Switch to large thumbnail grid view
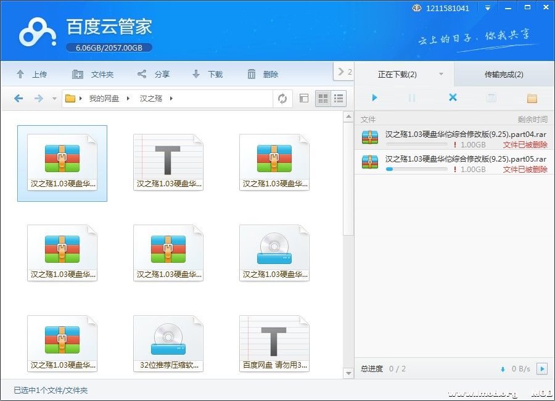Image resolution: width=555 pixels, height=401 pixels. (x=323, y=99)
